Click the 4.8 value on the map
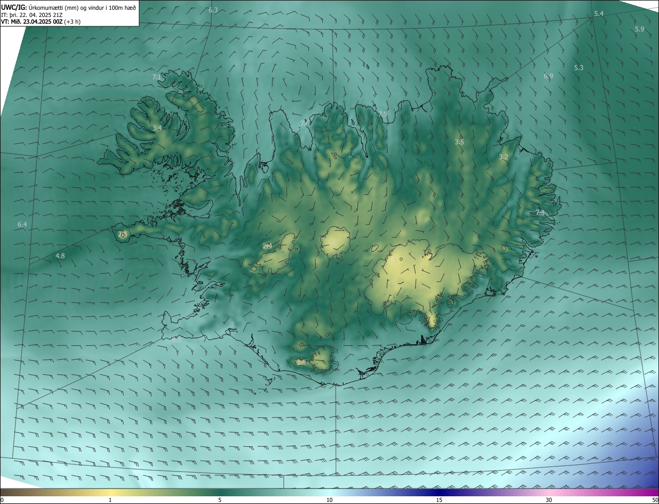Screen dimensions: 659x504 point(60,256)
